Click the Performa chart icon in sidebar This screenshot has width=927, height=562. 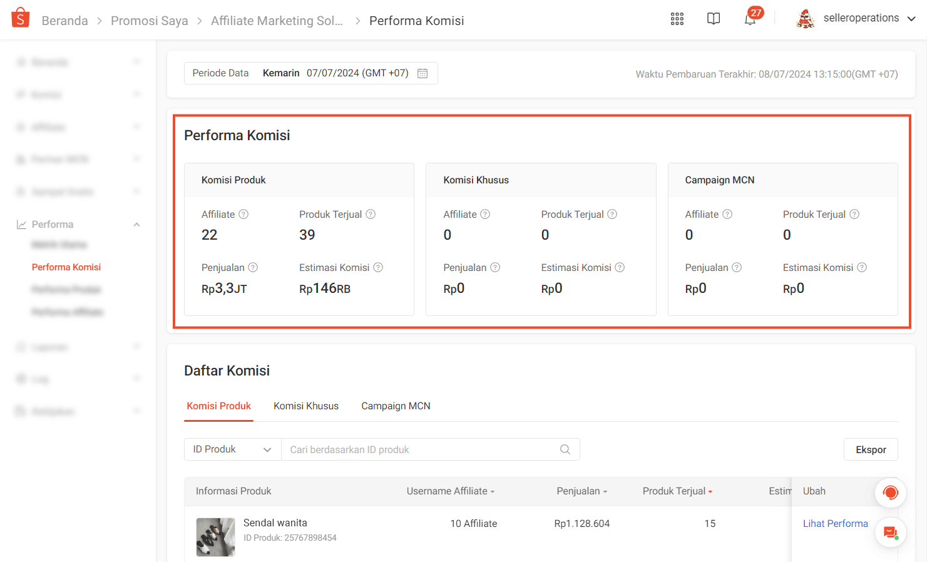(x=21, y=224)
